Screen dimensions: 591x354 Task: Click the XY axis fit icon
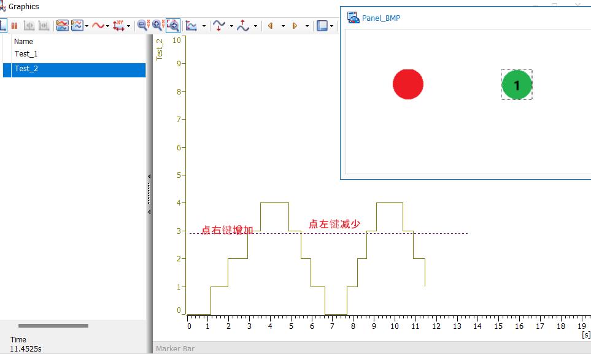pos(118,26)
